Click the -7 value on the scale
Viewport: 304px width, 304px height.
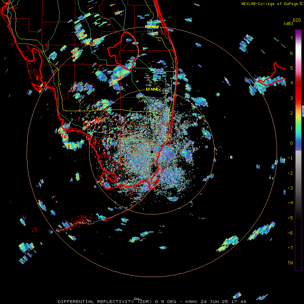[x=290, y=248]
